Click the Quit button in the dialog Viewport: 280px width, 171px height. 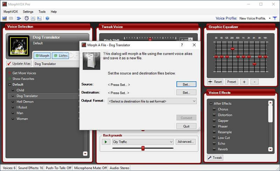(x=186, y=126)
